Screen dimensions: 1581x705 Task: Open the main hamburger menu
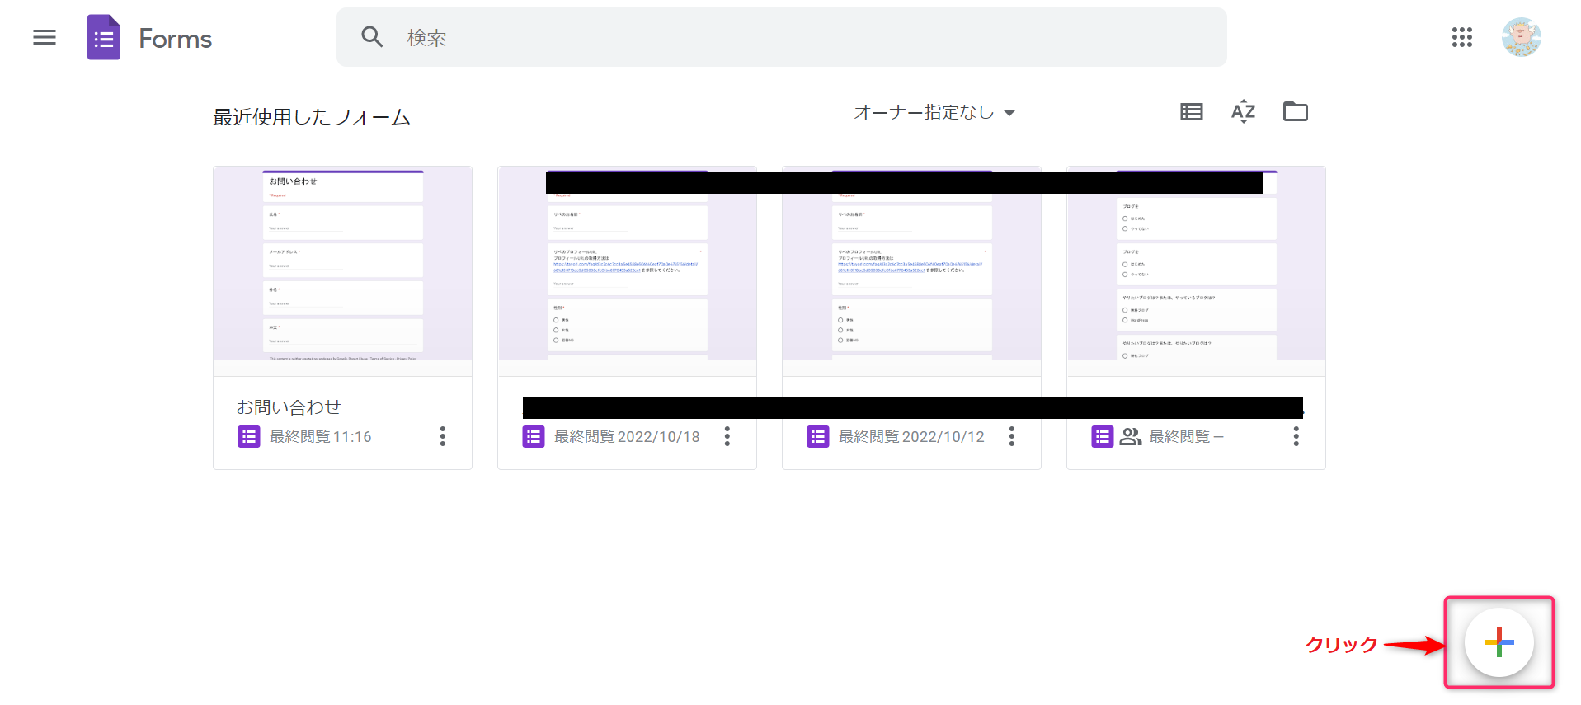click(x=45, y=37)
